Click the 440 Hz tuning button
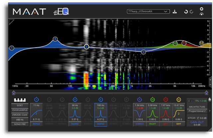The height and width of the screenshot is (138, 213). click(20, 120)
